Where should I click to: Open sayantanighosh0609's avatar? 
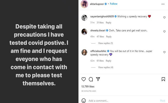coord(84,18)
